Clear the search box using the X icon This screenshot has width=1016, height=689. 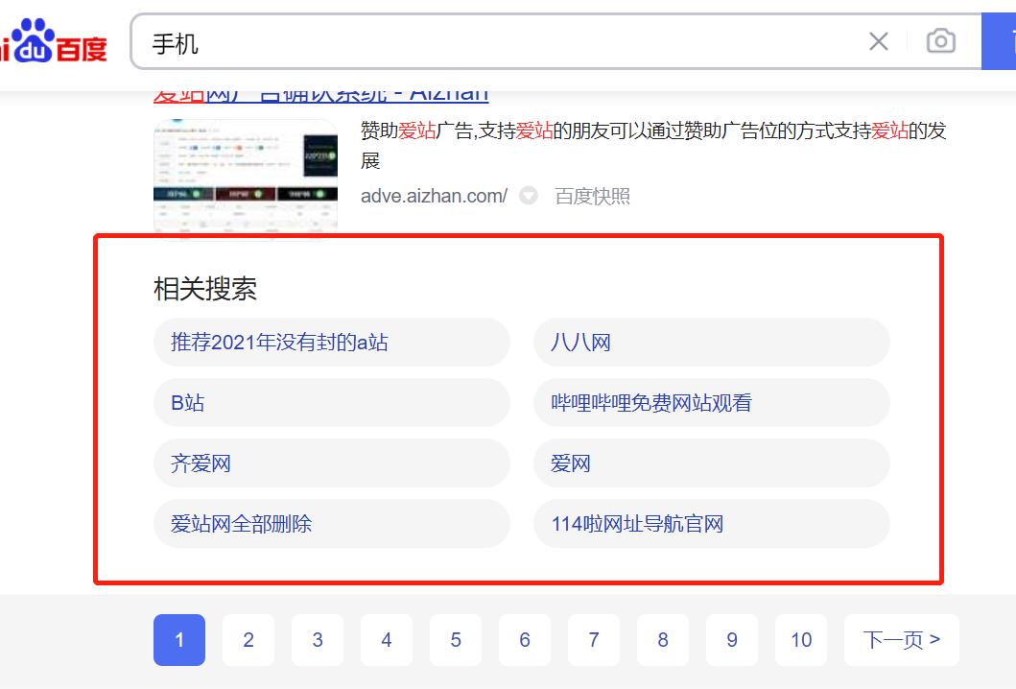878,41
